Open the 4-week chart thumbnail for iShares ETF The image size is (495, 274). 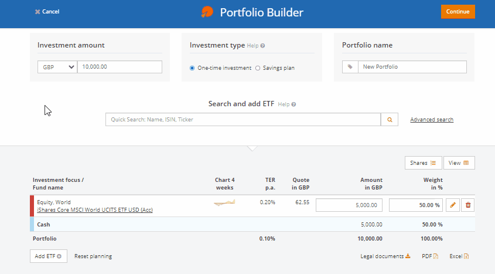click(224, 202)
